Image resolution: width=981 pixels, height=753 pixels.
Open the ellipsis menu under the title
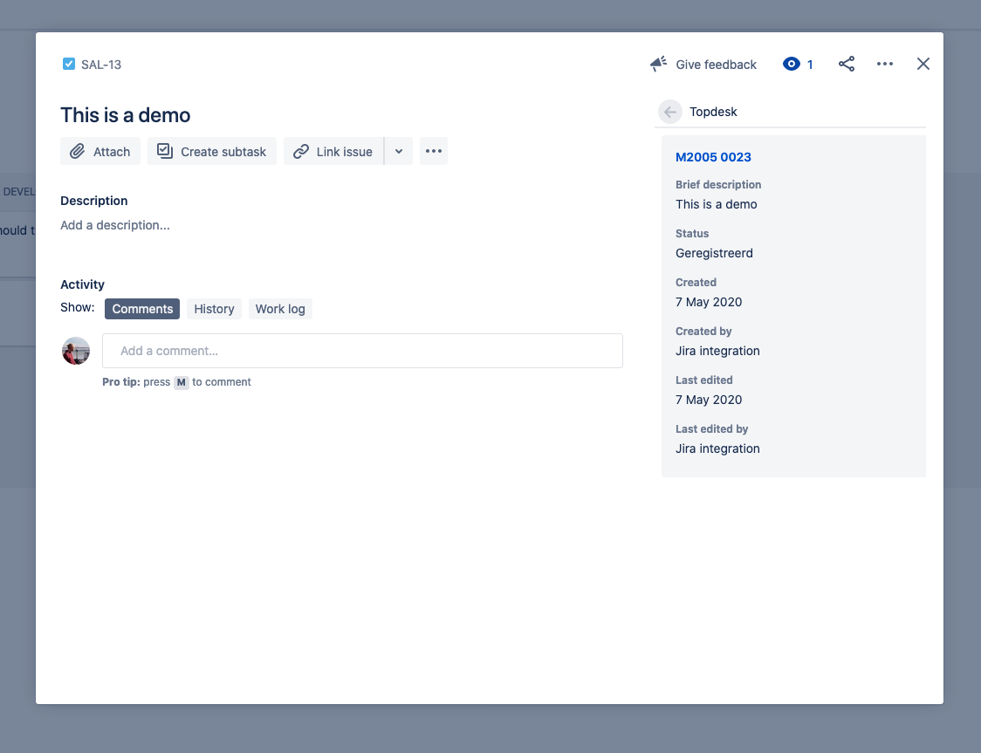click(x=434, y=151)
